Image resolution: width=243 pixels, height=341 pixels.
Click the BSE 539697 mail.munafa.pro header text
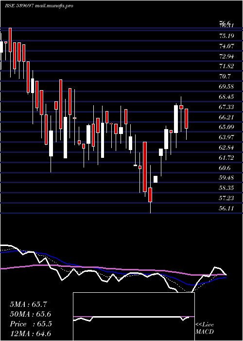point(39,6)
